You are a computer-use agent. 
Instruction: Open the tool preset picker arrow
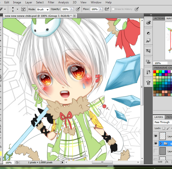click(x=5, y=9)
